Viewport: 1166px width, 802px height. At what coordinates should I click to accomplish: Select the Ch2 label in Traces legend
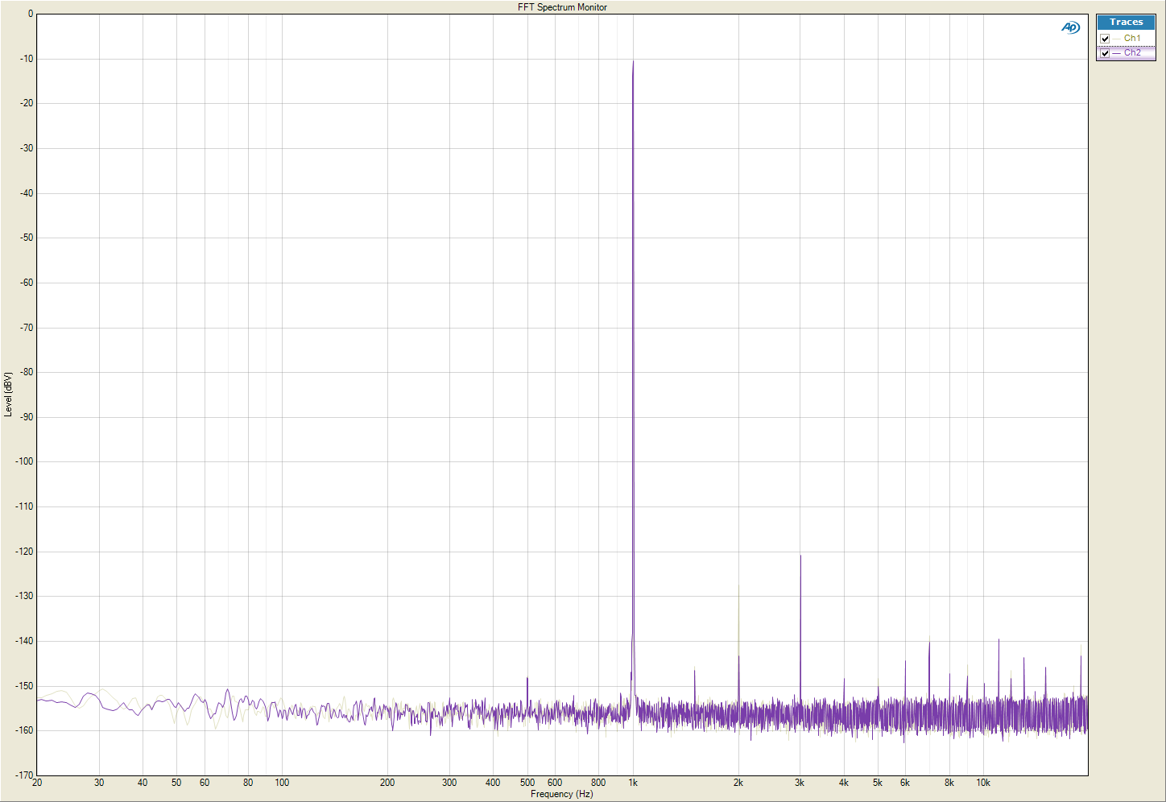pyautogui.click(x=1132, y=53)
